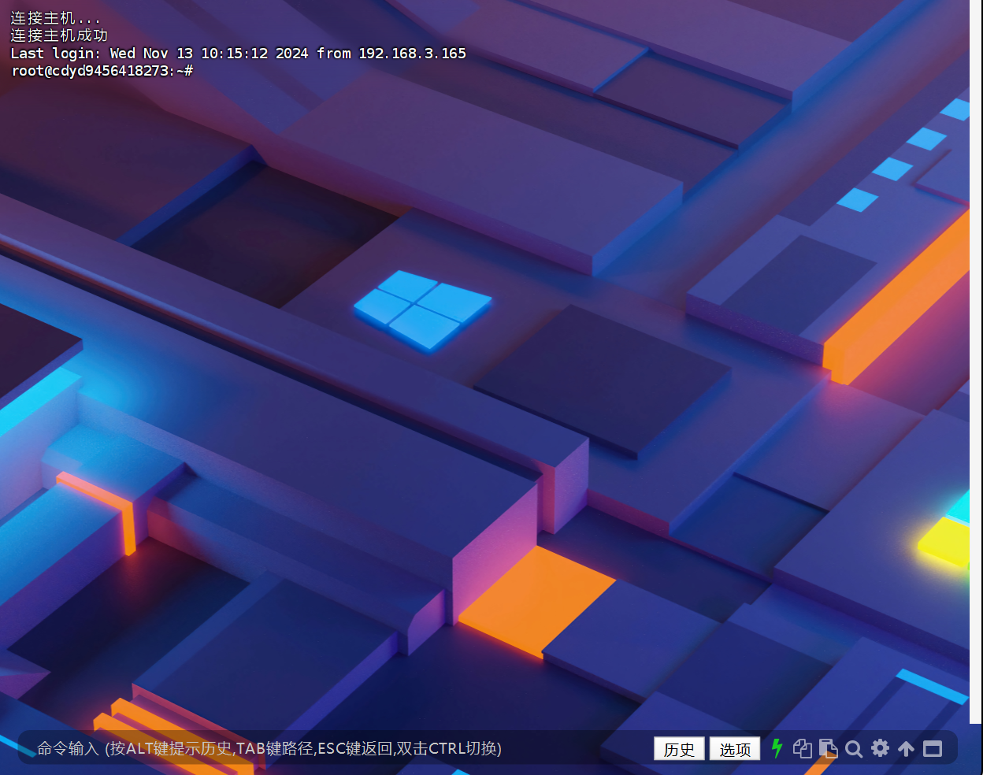Click the 连接主机... first terminal line
This screenshot has height=775, width=983.
click(55, 17)
